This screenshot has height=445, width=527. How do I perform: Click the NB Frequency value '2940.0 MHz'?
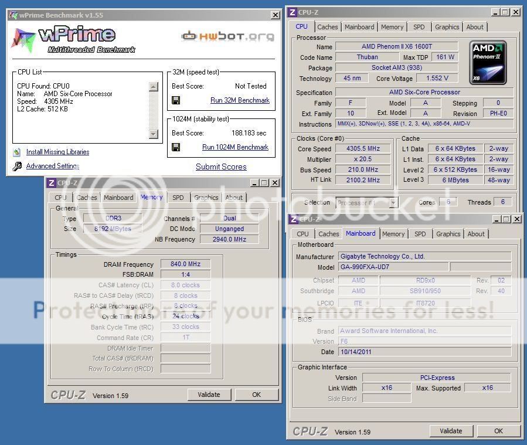tap(230, 239)
